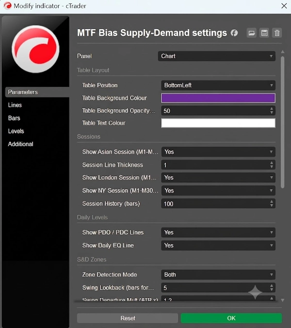Open Table Position dropdown showing BottomLeft
291x328 pixels.
(x=218, y=85)
